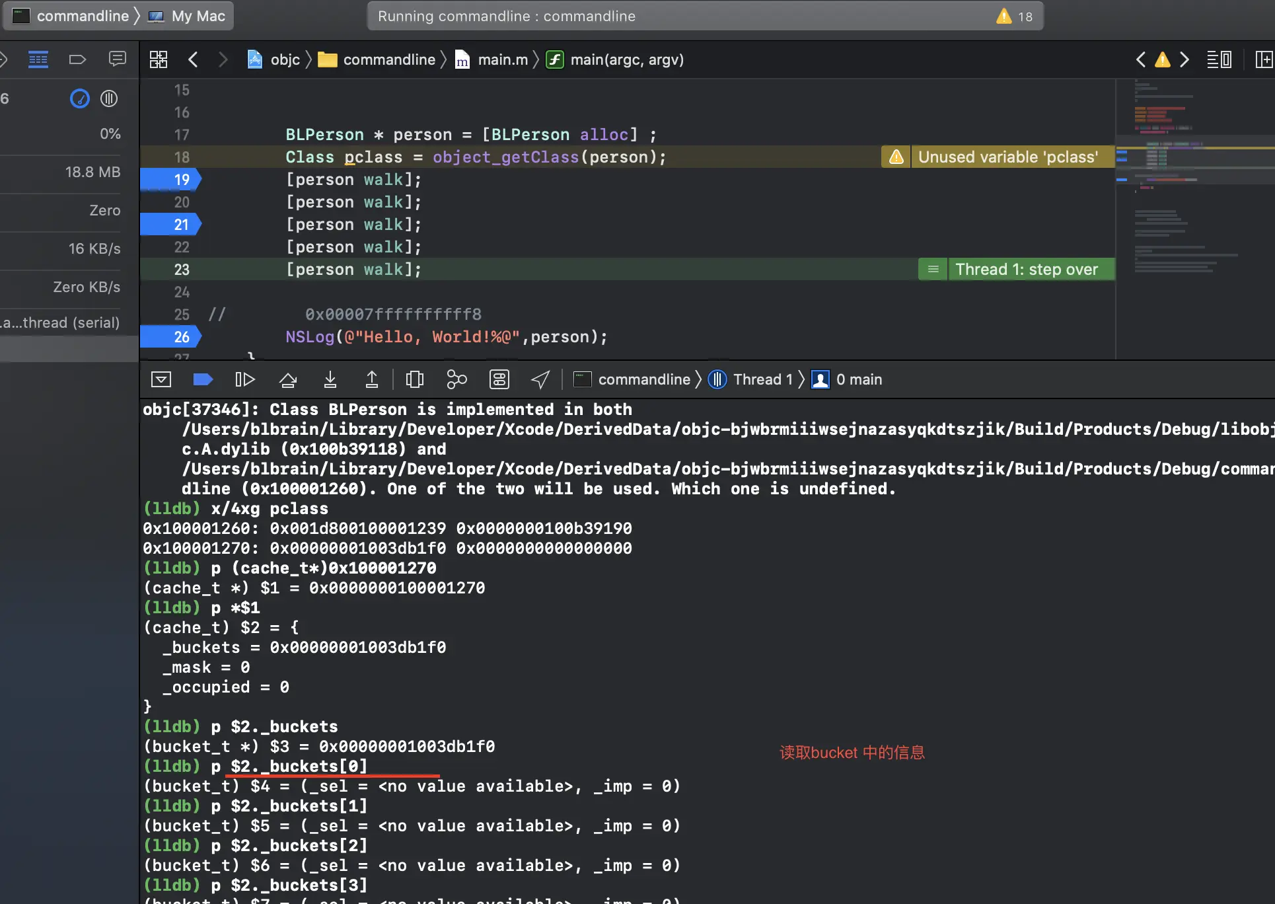This screenshot has height=904, width=1275.
Task: Click the Step Out debug button
Action: 372,379
